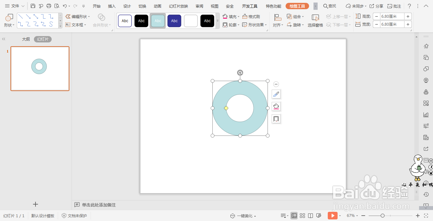The image size is (433, 221).
Task: Click the zoom slider knob in status bar
Action: [383, 216]
